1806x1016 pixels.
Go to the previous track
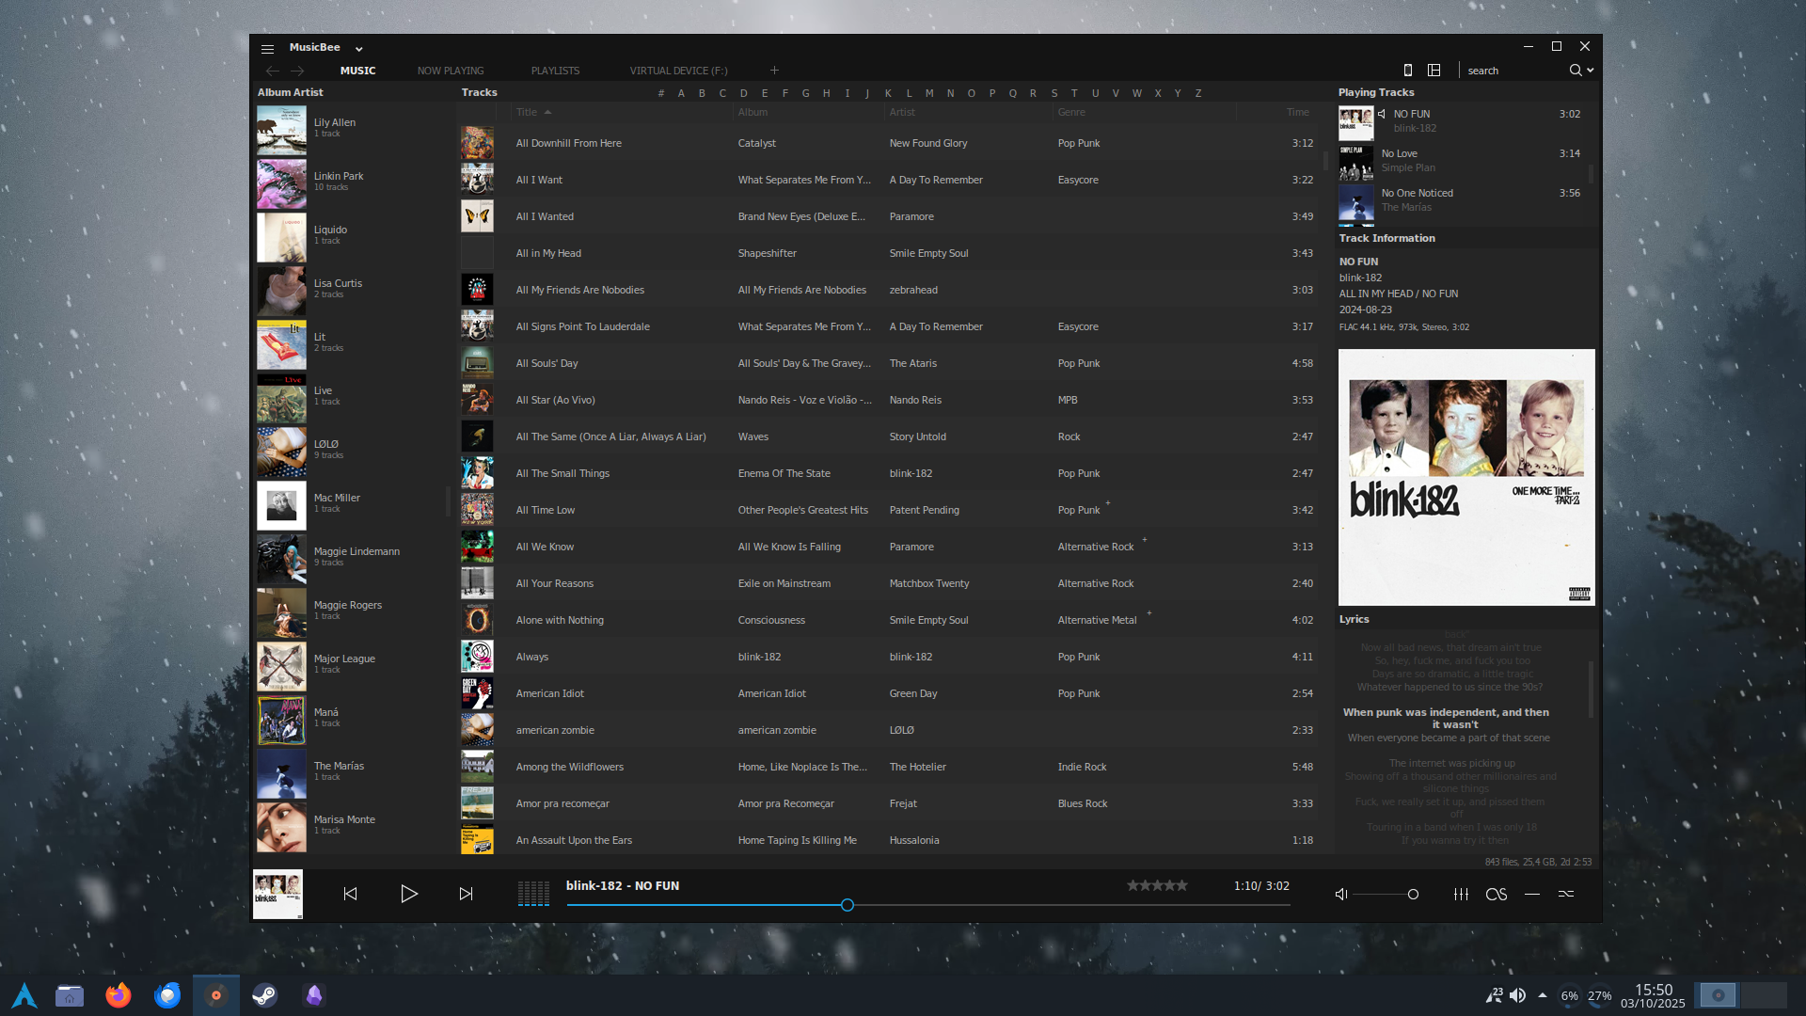pos(350,894)
